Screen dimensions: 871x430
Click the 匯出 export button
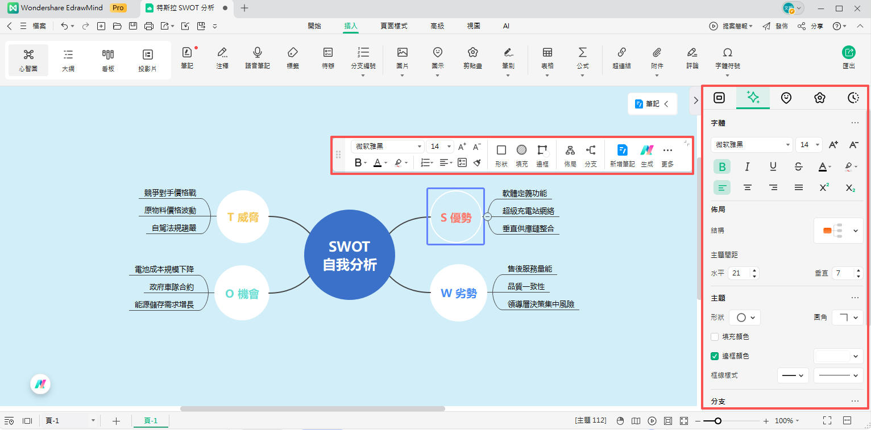(x=848, y=57)
